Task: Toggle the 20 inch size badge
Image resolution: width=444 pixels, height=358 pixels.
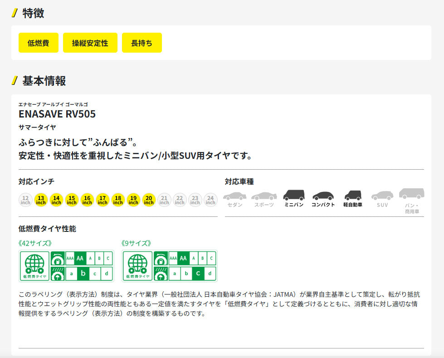Action: click(149, 200)
